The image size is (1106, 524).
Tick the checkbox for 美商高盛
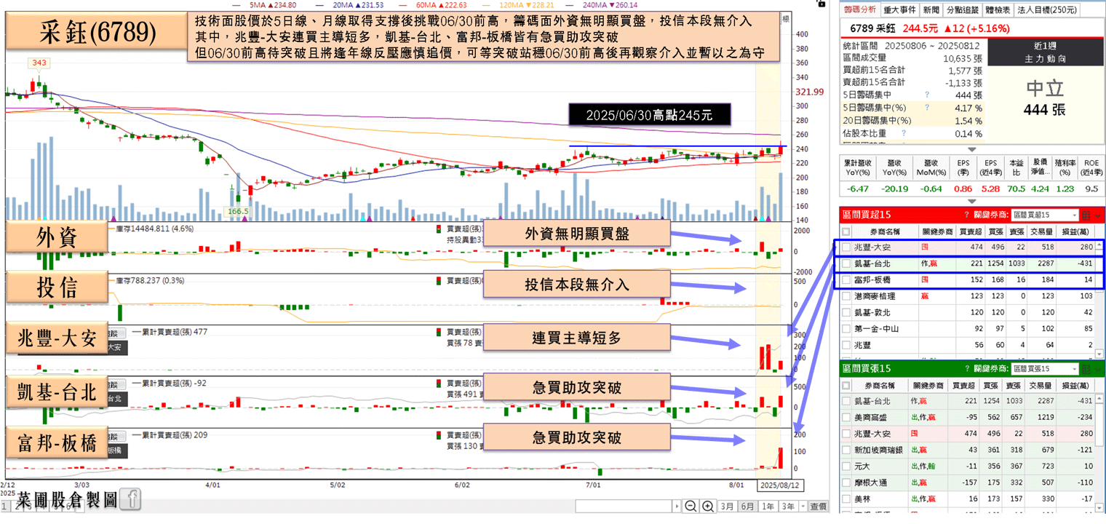(x=846, y=418)
